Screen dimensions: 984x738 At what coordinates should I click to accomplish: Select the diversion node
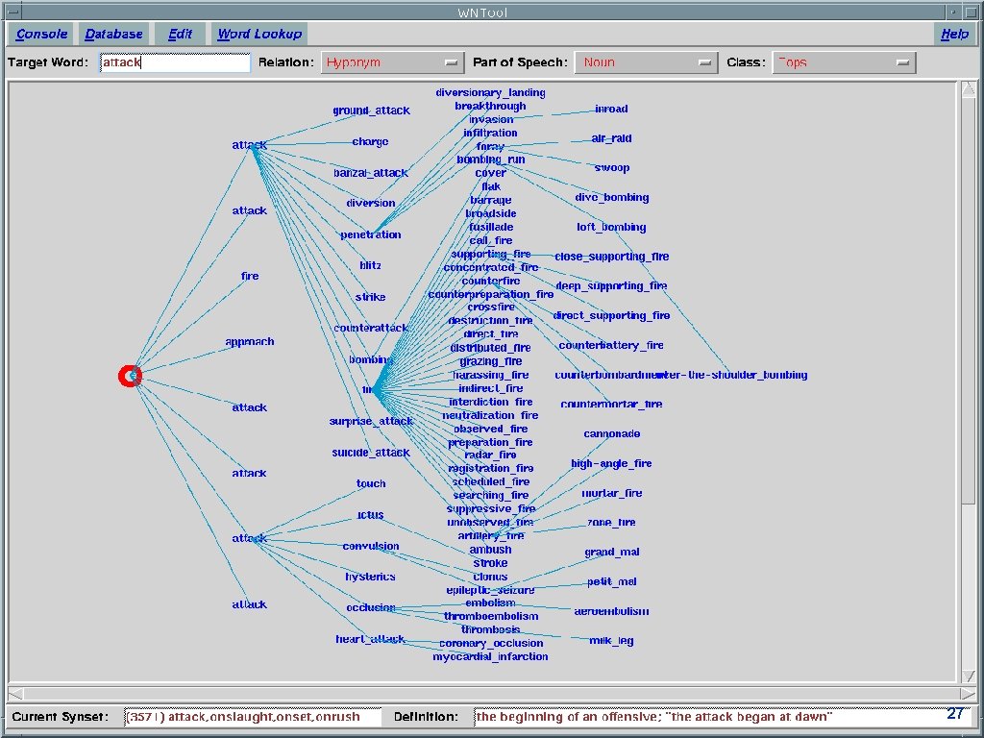point(371,204)
